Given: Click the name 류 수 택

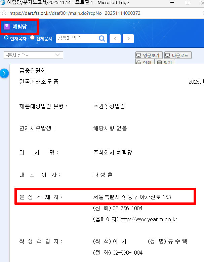Looking at the screenshot, I should 177,241.
